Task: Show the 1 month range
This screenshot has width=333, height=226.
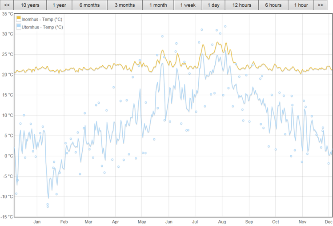Action: click(158, 5)
